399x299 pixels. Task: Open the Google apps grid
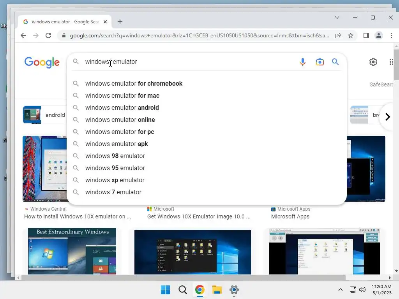coord(392,62)
